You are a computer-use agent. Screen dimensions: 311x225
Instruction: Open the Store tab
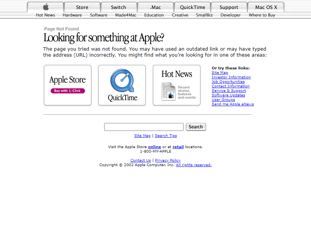[82, 7]
